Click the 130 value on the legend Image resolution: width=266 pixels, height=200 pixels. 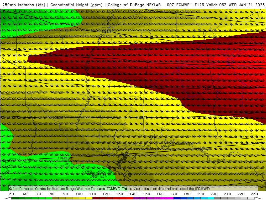coord(120,194)
